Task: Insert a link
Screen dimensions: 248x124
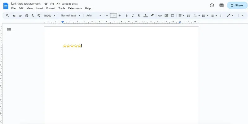Action: 160,16
